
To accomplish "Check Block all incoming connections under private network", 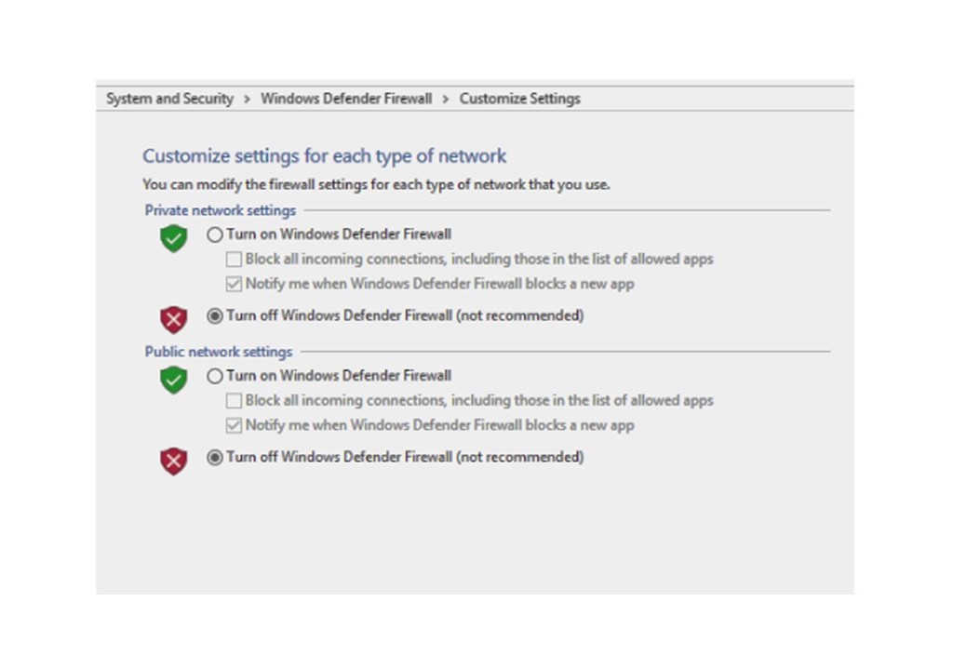I will 234,260.
